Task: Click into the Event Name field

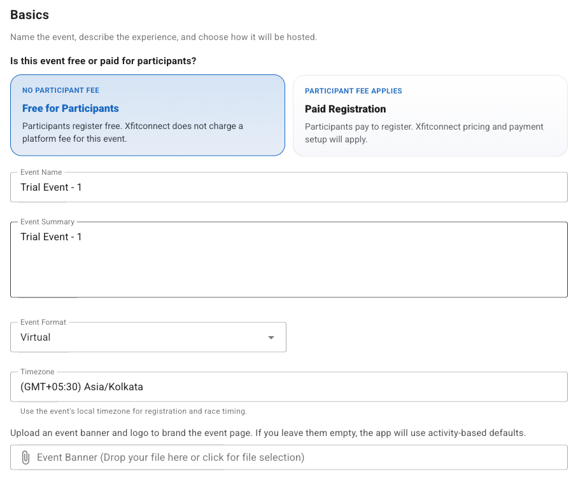Action: pos(289,187)
